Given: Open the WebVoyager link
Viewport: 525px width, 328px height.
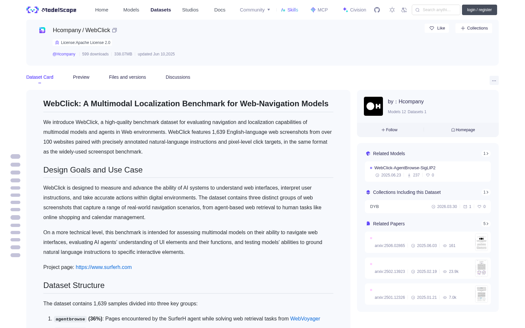Looking at the screenshot, I should (305, 319).
